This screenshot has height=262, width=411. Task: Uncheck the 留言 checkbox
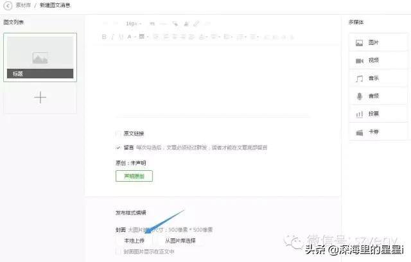(x=118, y=148)
